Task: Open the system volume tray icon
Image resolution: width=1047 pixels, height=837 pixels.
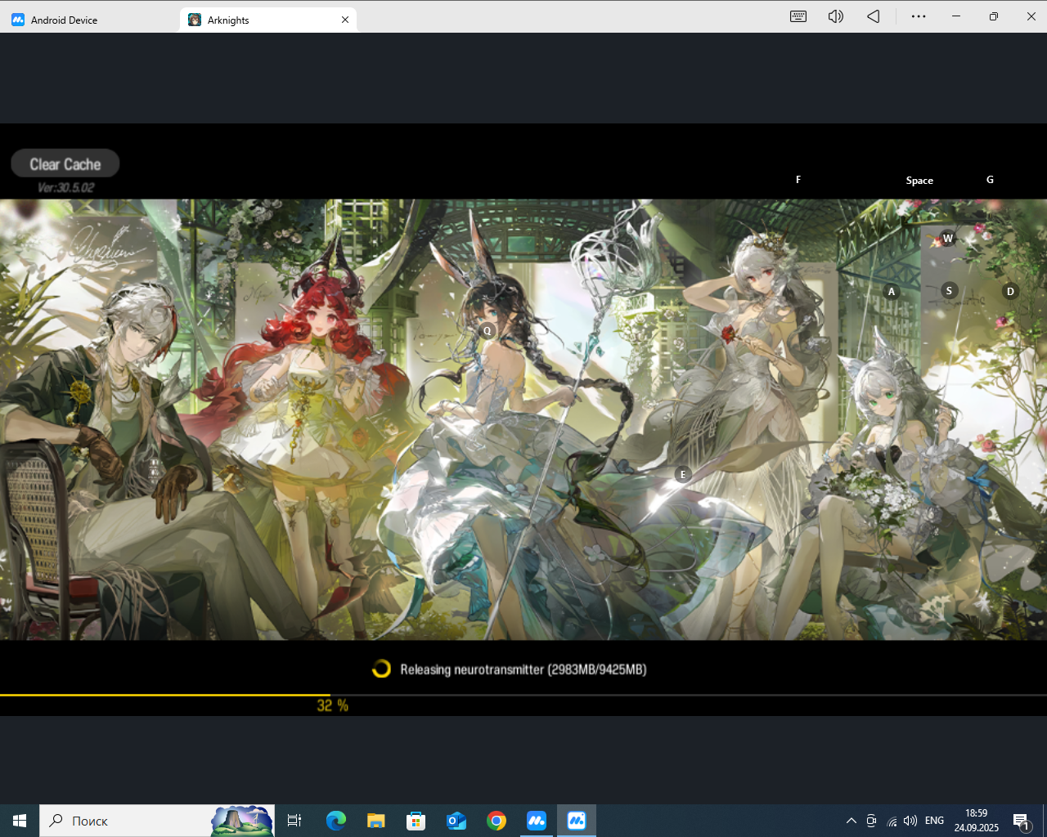Action: tap(910, 821)
